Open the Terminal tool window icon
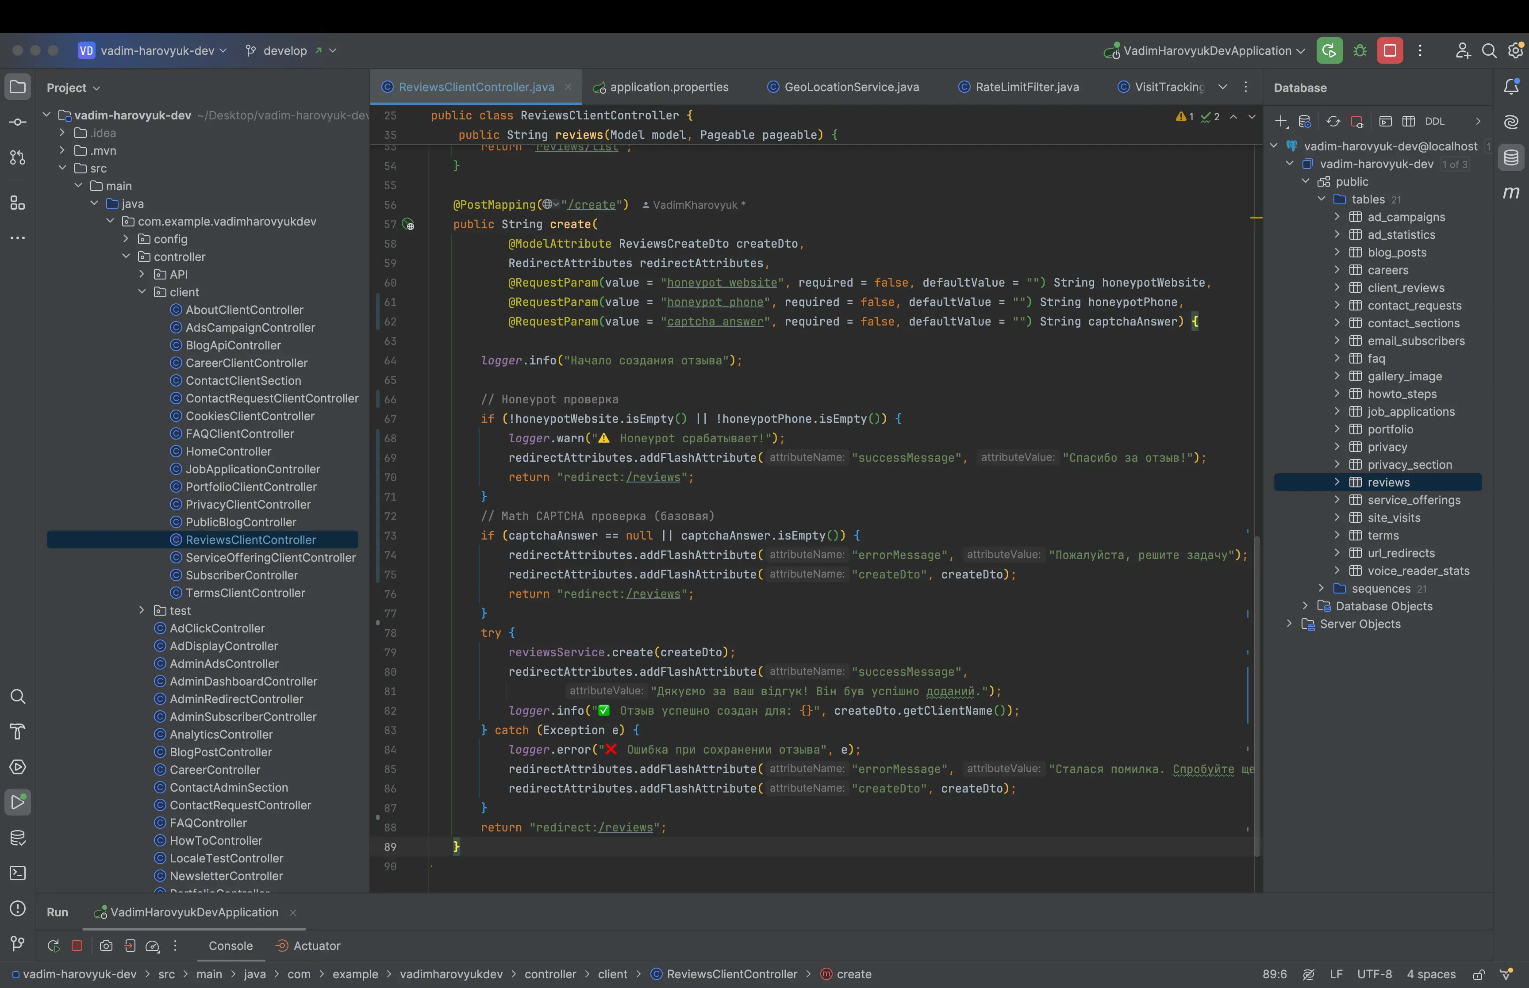Screen dimensions: 1529x988 coord(18,873)
